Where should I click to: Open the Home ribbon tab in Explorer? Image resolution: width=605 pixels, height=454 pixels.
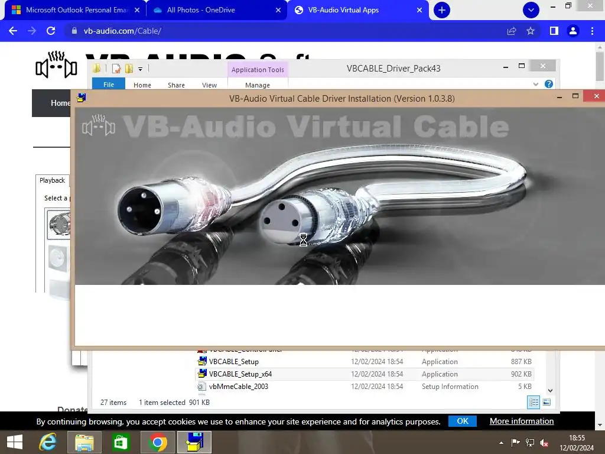[142, 85]
